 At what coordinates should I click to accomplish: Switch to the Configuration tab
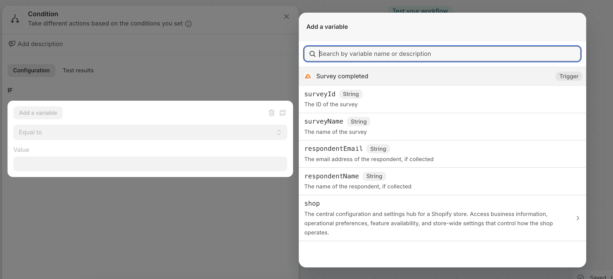(31, 71)
